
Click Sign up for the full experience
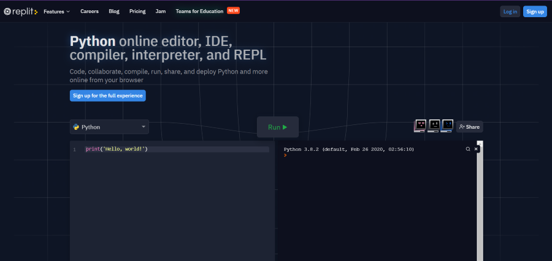pos(108,96)
